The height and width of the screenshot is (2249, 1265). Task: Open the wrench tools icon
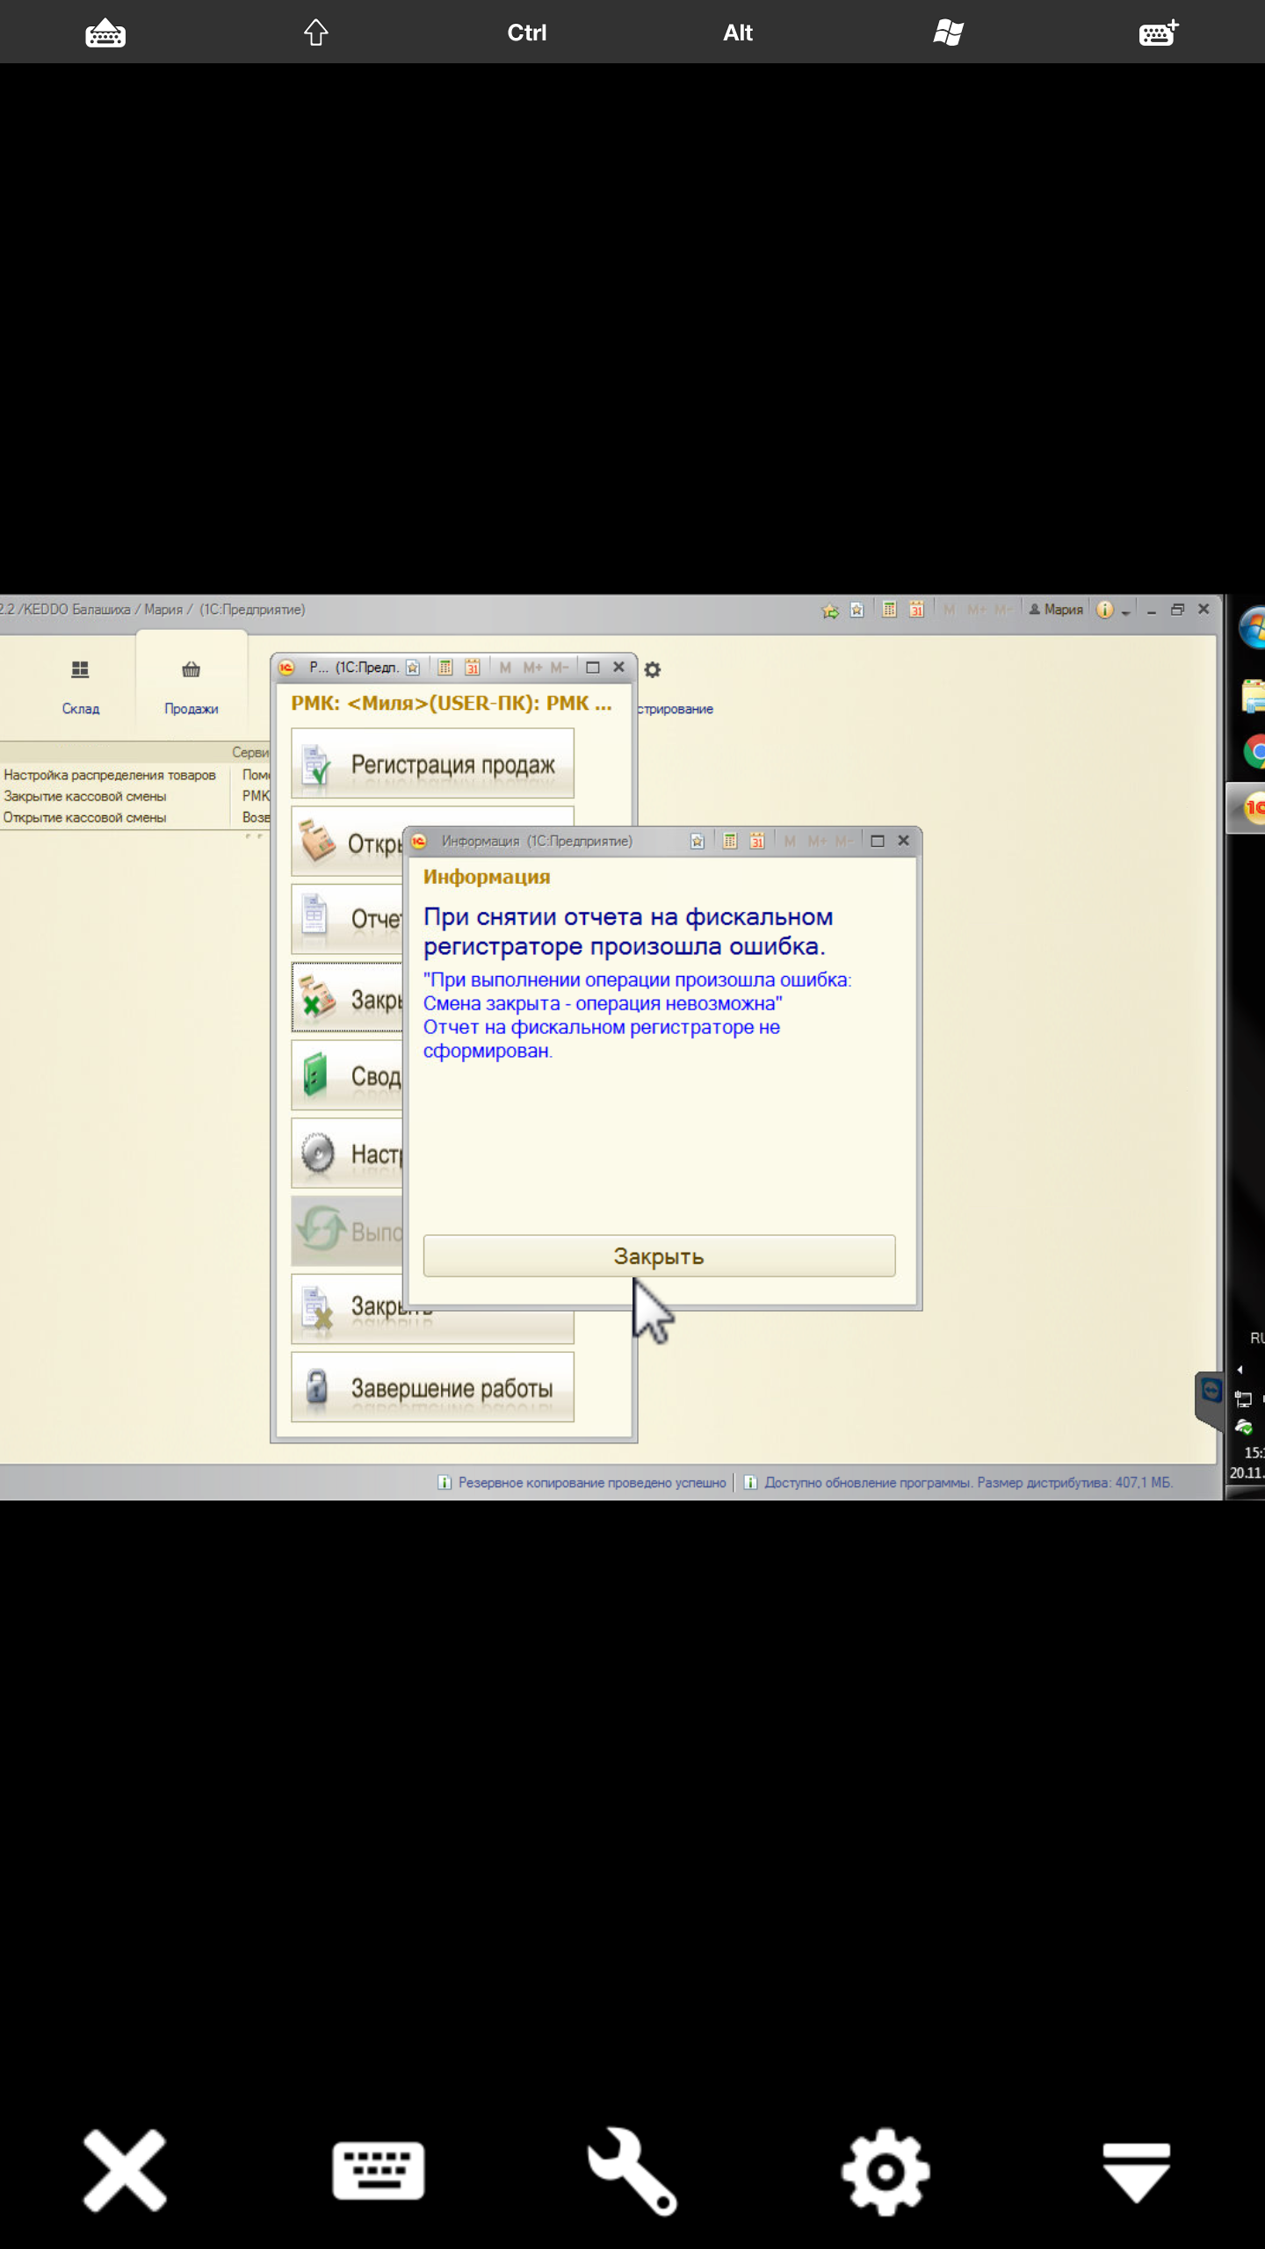pos(632,2170)
